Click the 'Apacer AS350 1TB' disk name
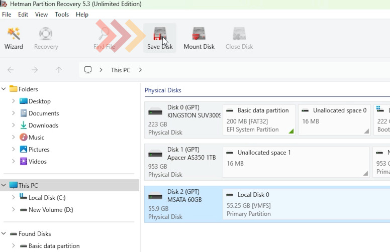The image size is (390, 252). coord(191,158)
